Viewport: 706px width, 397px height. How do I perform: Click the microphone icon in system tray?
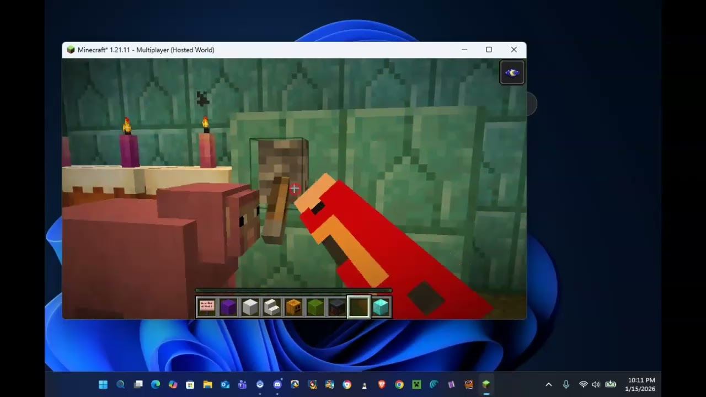tap(566, 384)
